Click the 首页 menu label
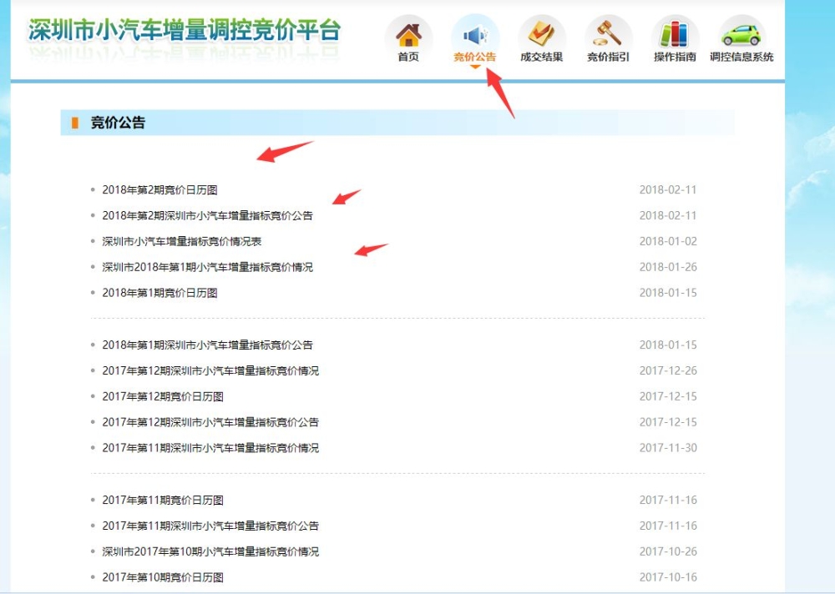The width and height of the screenshot is (835, 594). (x=408, y=57)
